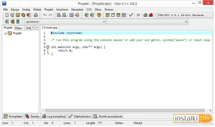Open the Szukaj menu
215x127 pixels.
point(26,10)
